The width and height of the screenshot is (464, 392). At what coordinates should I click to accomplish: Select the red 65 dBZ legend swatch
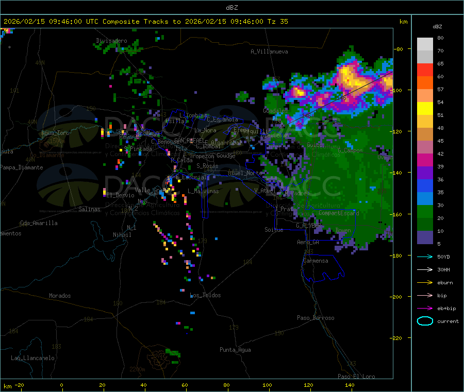pyautogui.click(x=425, y=70)
